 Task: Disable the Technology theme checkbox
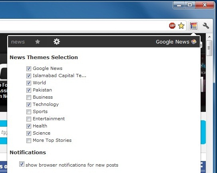(29, 105)
